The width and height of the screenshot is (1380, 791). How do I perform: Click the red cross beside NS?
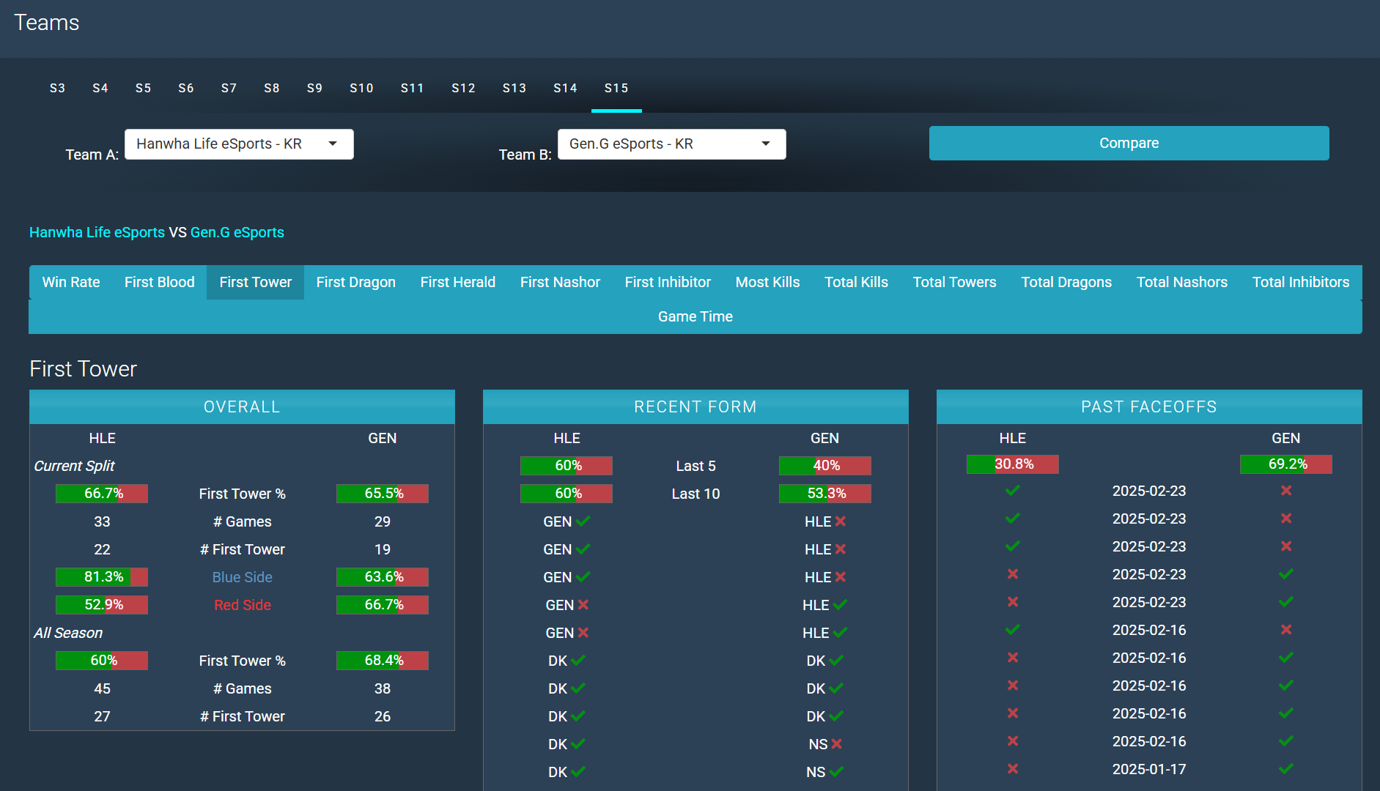837,744
